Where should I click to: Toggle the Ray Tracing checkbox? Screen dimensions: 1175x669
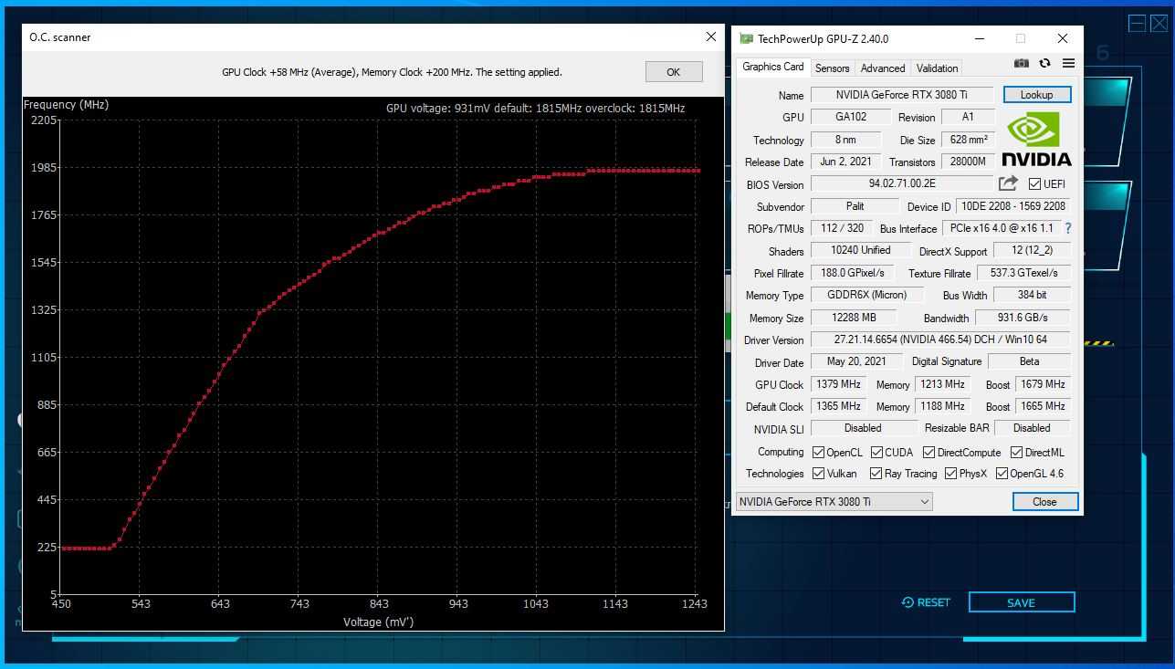[x=876, y=474]
